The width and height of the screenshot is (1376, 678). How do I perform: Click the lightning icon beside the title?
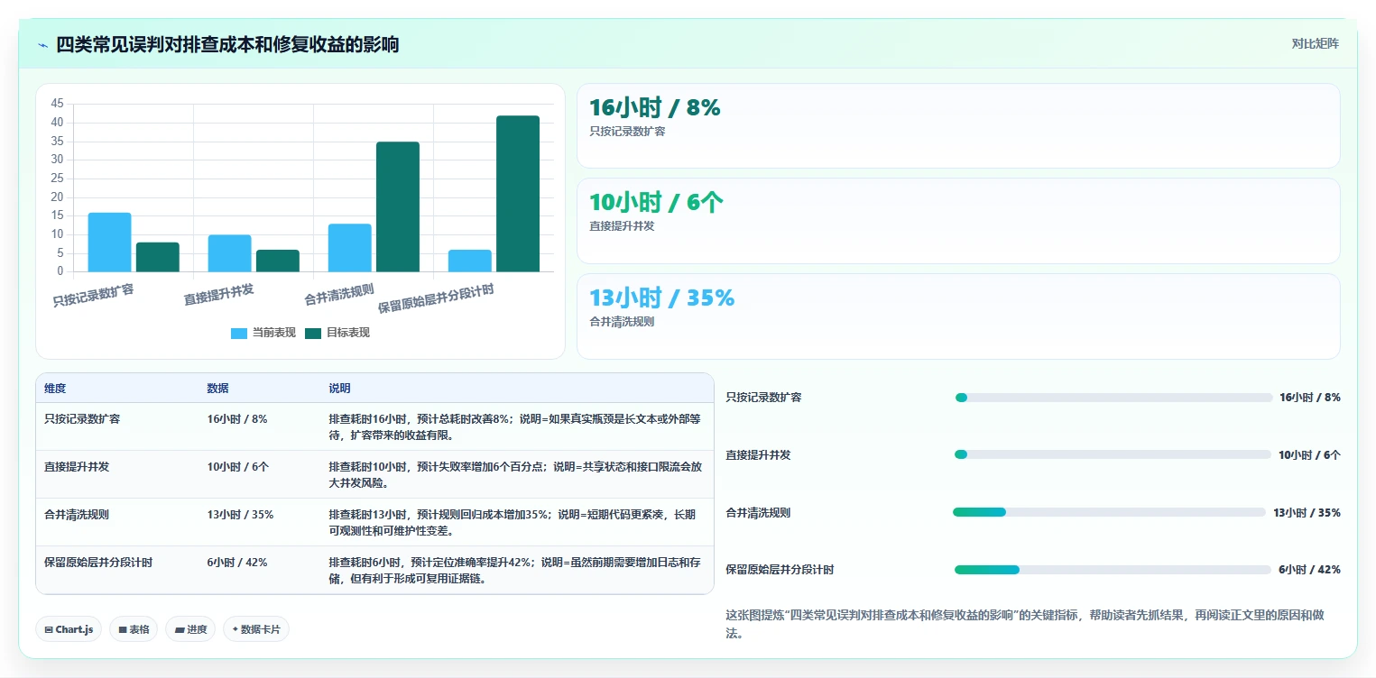(x=42, y=44)
